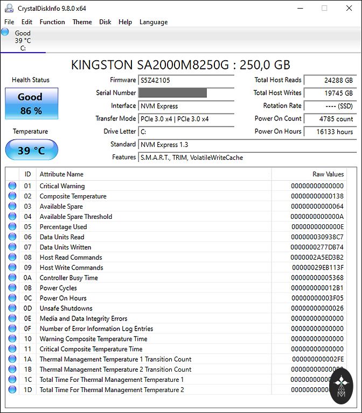This screenshot has height=413, width=362.
Task: Click the status icon for Composite Temperature
Action: pyautogui.click(x=12, y=196)
